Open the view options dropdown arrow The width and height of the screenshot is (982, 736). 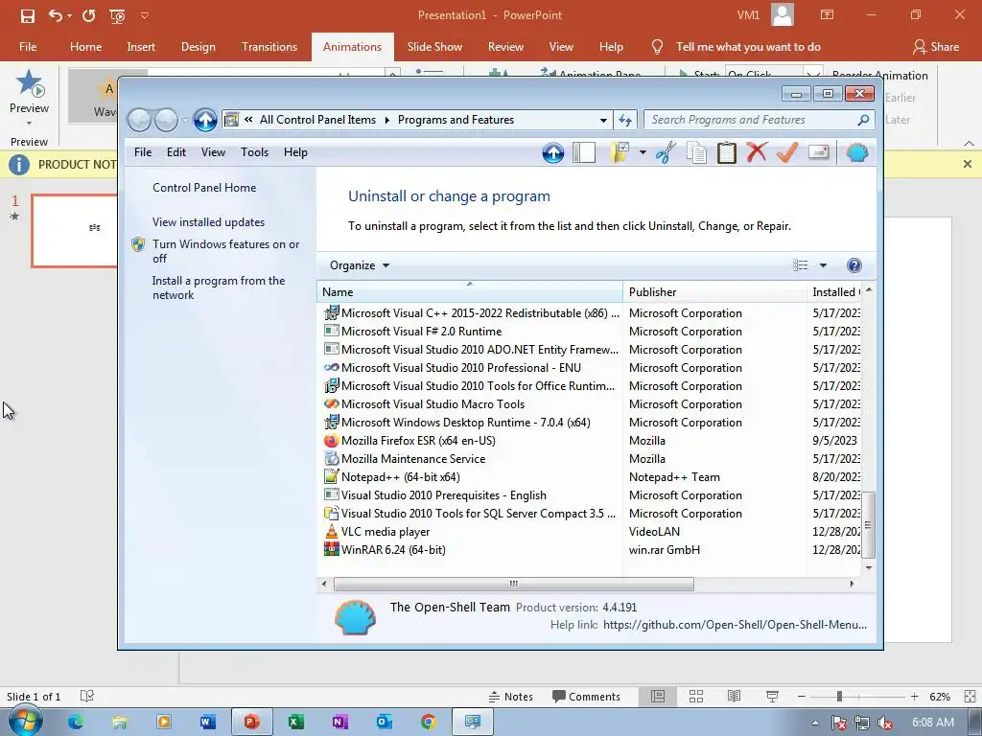click(823, 265)
